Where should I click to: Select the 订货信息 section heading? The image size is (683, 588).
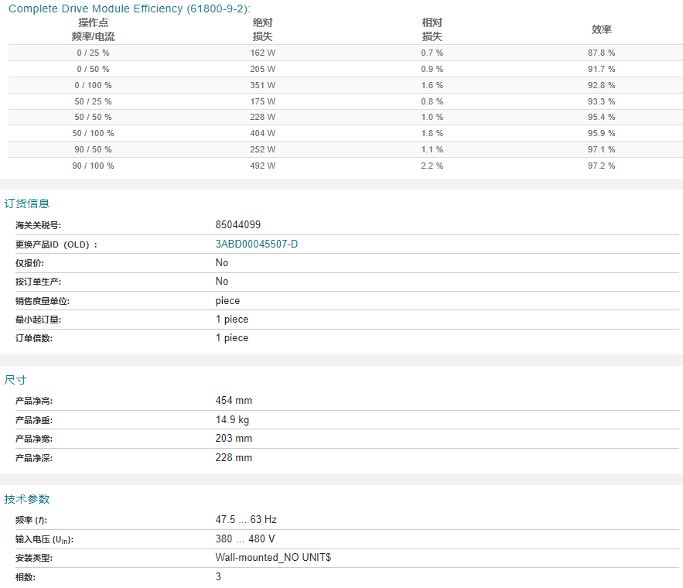[27, 203]
